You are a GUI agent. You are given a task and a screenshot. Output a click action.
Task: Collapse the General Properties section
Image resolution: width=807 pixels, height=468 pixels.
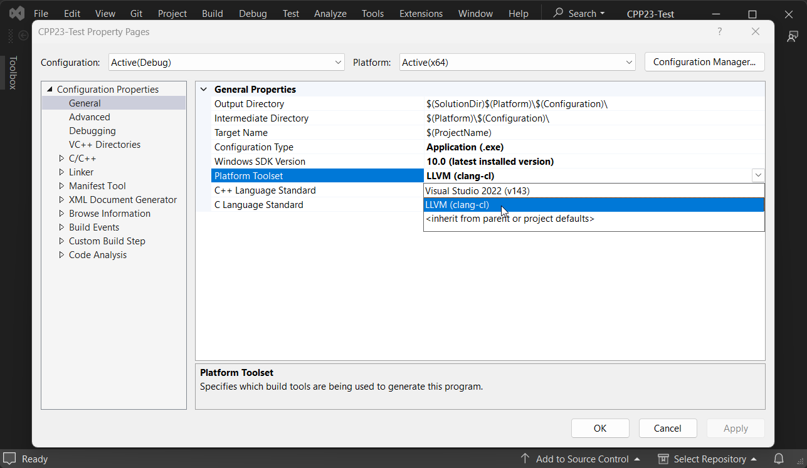click(203, 90)
